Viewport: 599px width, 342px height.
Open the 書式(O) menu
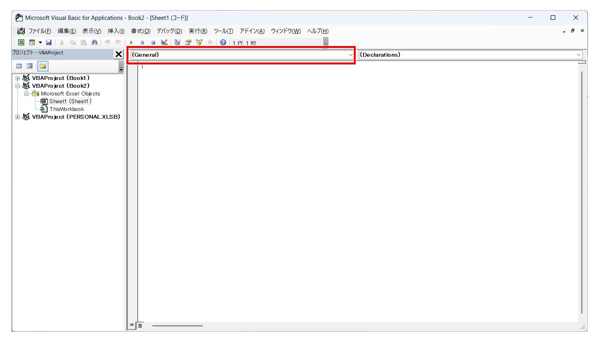(x=141, y=31)
